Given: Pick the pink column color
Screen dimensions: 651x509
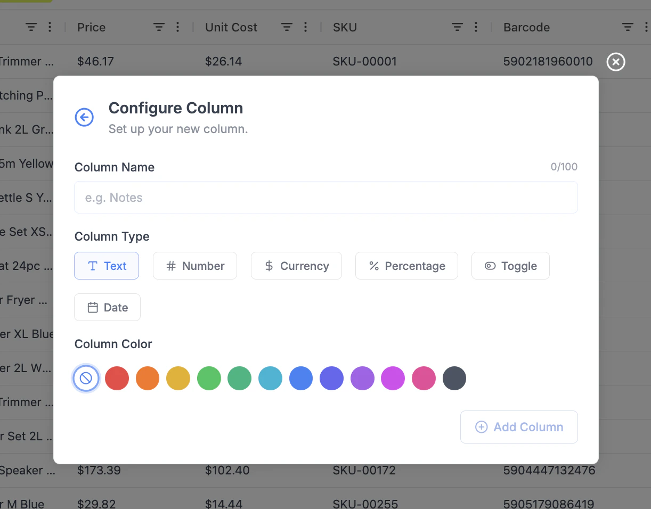Looking at the screenshot, I should click(424, 379).
